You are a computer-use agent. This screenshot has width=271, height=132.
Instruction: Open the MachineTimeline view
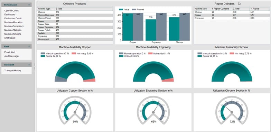[13, 34]
